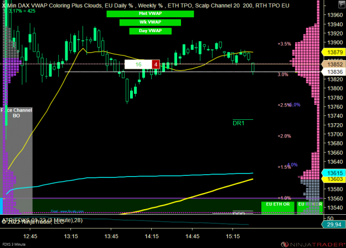
Task: Click the ATR indicator panel label
Action: coord(42,220)
